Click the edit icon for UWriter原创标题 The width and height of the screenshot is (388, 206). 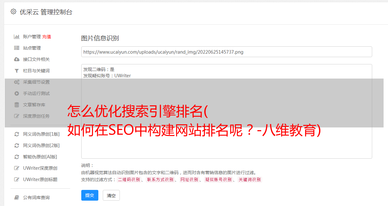tap(17, 180)
